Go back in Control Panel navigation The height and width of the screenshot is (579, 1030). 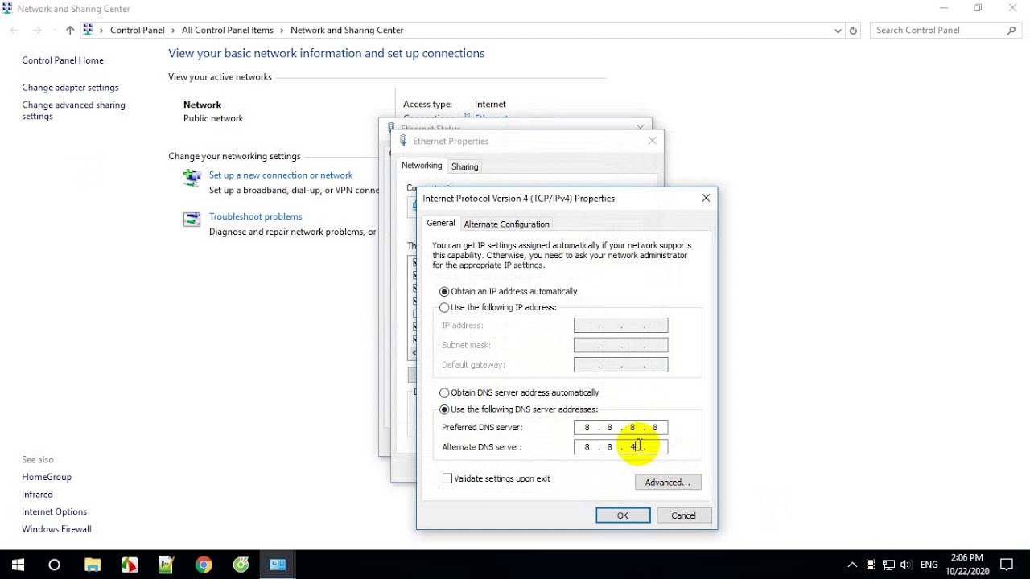click(14, 30)
